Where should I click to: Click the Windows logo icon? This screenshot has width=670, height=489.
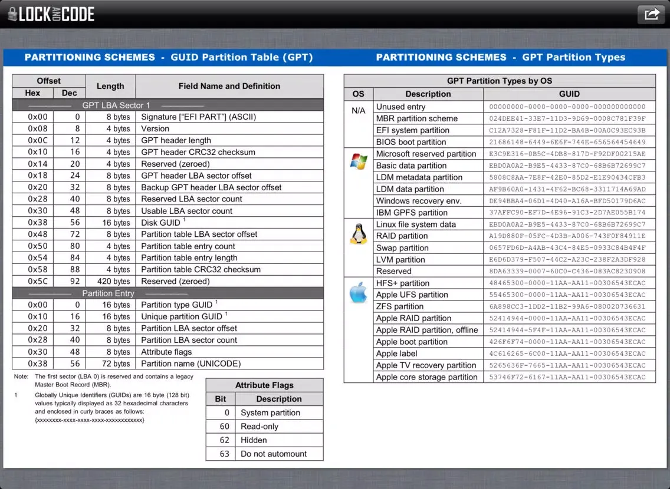[358, 161]
